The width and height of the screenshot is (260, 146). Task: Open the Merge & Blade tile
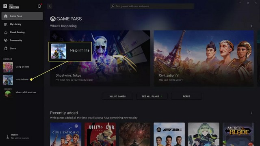[x=238, y=134]
